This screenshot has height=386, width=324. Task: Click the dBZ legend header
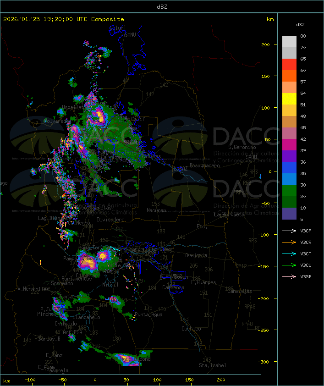coord(300,25)
